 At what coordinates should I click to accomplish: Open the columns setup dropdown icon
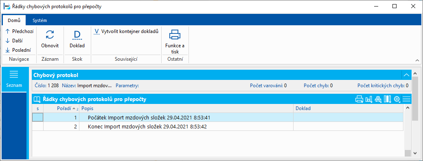point(388,99)
